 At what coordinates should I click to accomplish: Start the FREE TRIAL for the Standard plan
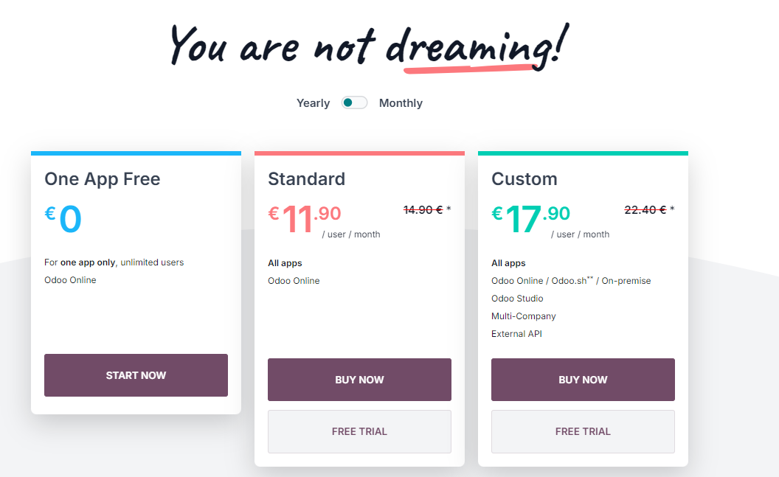[x=359, y=431]
